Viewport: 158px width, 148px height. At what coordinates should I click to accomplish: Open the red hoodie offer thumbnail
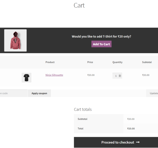click(16, 40)
